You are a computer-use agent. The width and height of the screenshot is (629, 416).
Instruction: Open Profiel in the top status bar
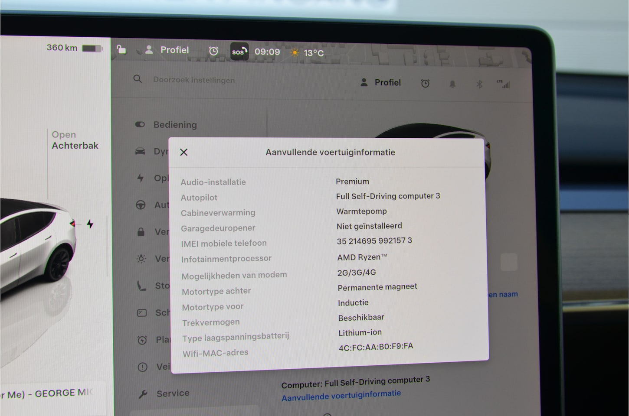(167, 50)
